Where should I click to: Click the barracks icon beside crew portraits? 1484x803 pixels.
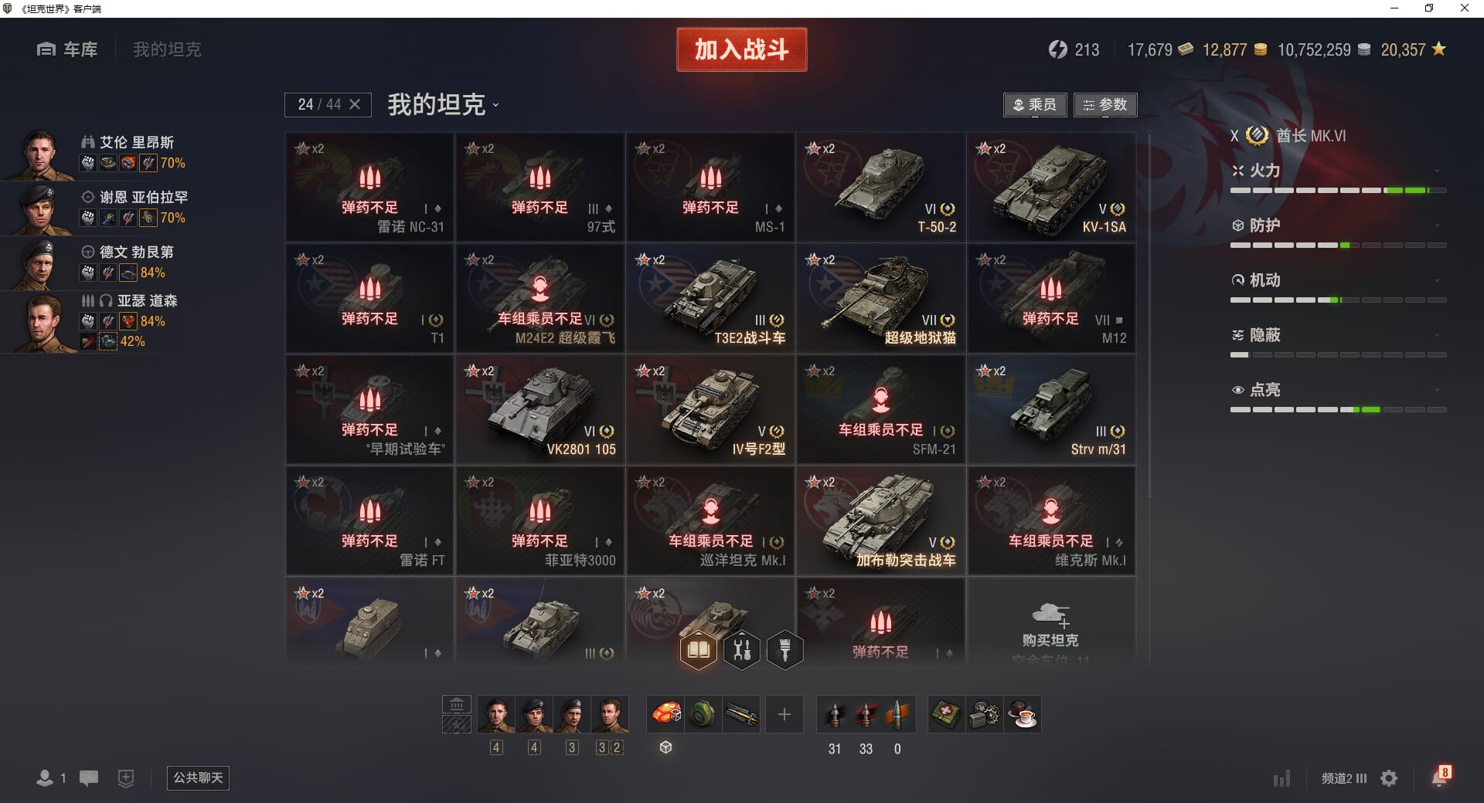(x=457, y=704)
